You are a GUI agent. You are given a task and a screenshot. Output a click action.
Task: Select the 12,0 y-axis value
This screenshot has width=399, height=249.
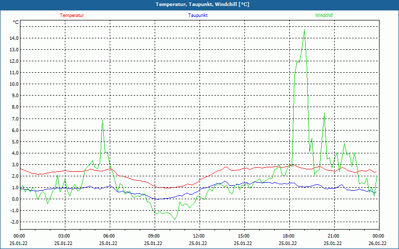click(x=14, y=61)
